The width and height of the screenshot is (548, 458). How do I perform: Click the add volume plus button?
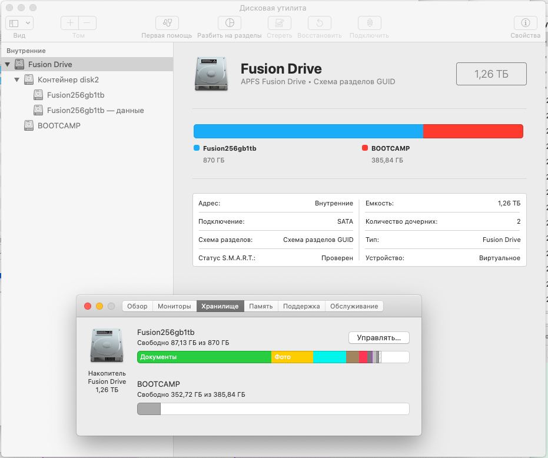(70, 23)
